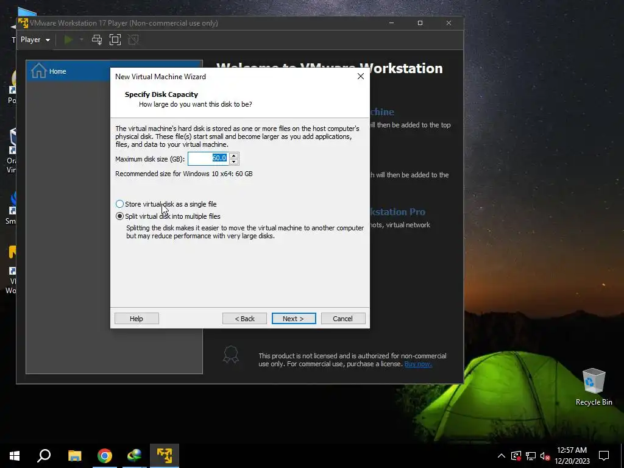Screen dimensions: 624x468
Task: Show hidden system tray icons
Action: click(502, 456)
